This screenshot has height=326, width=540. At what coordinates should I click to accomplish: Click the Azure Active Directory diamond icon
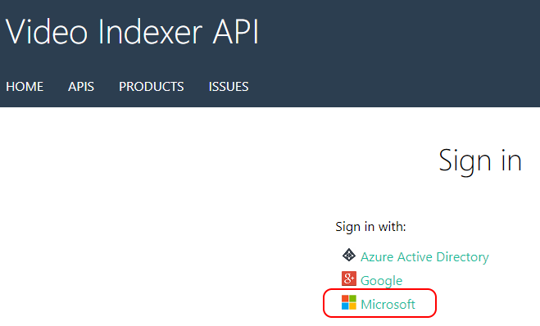349,255
